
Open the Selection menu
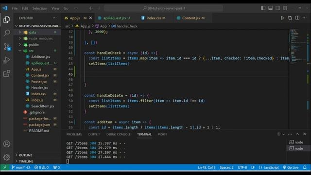point(40,8)
